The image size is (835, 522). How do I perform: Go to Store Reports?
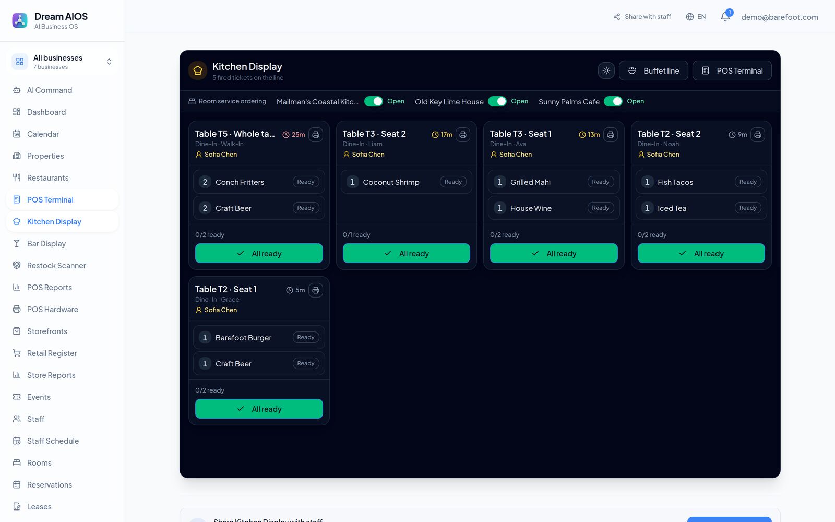pyautogui.click(x=63, y=375)
